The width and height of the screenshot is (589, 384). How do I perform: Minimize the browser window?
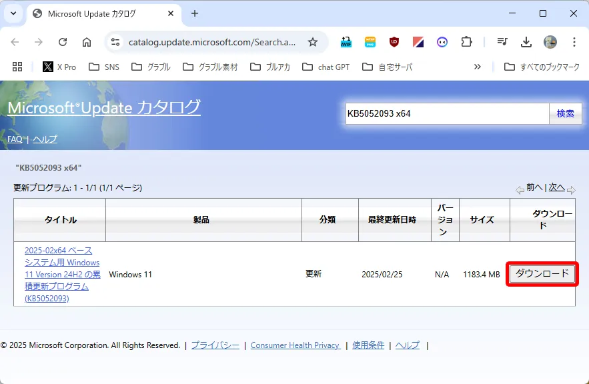tap(512, 13)
